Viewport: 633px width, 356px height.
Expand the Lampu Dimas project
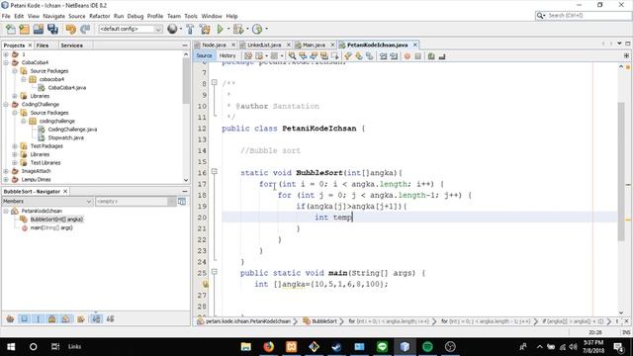tap(6, 180)
